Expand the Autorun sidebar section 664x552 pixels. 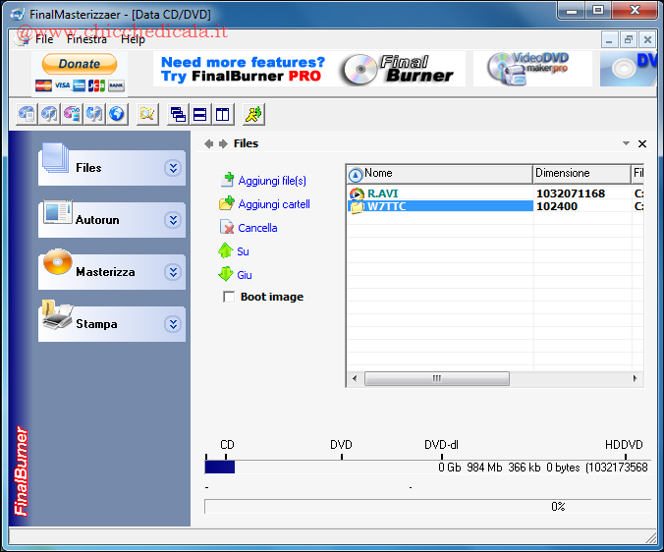173,220
